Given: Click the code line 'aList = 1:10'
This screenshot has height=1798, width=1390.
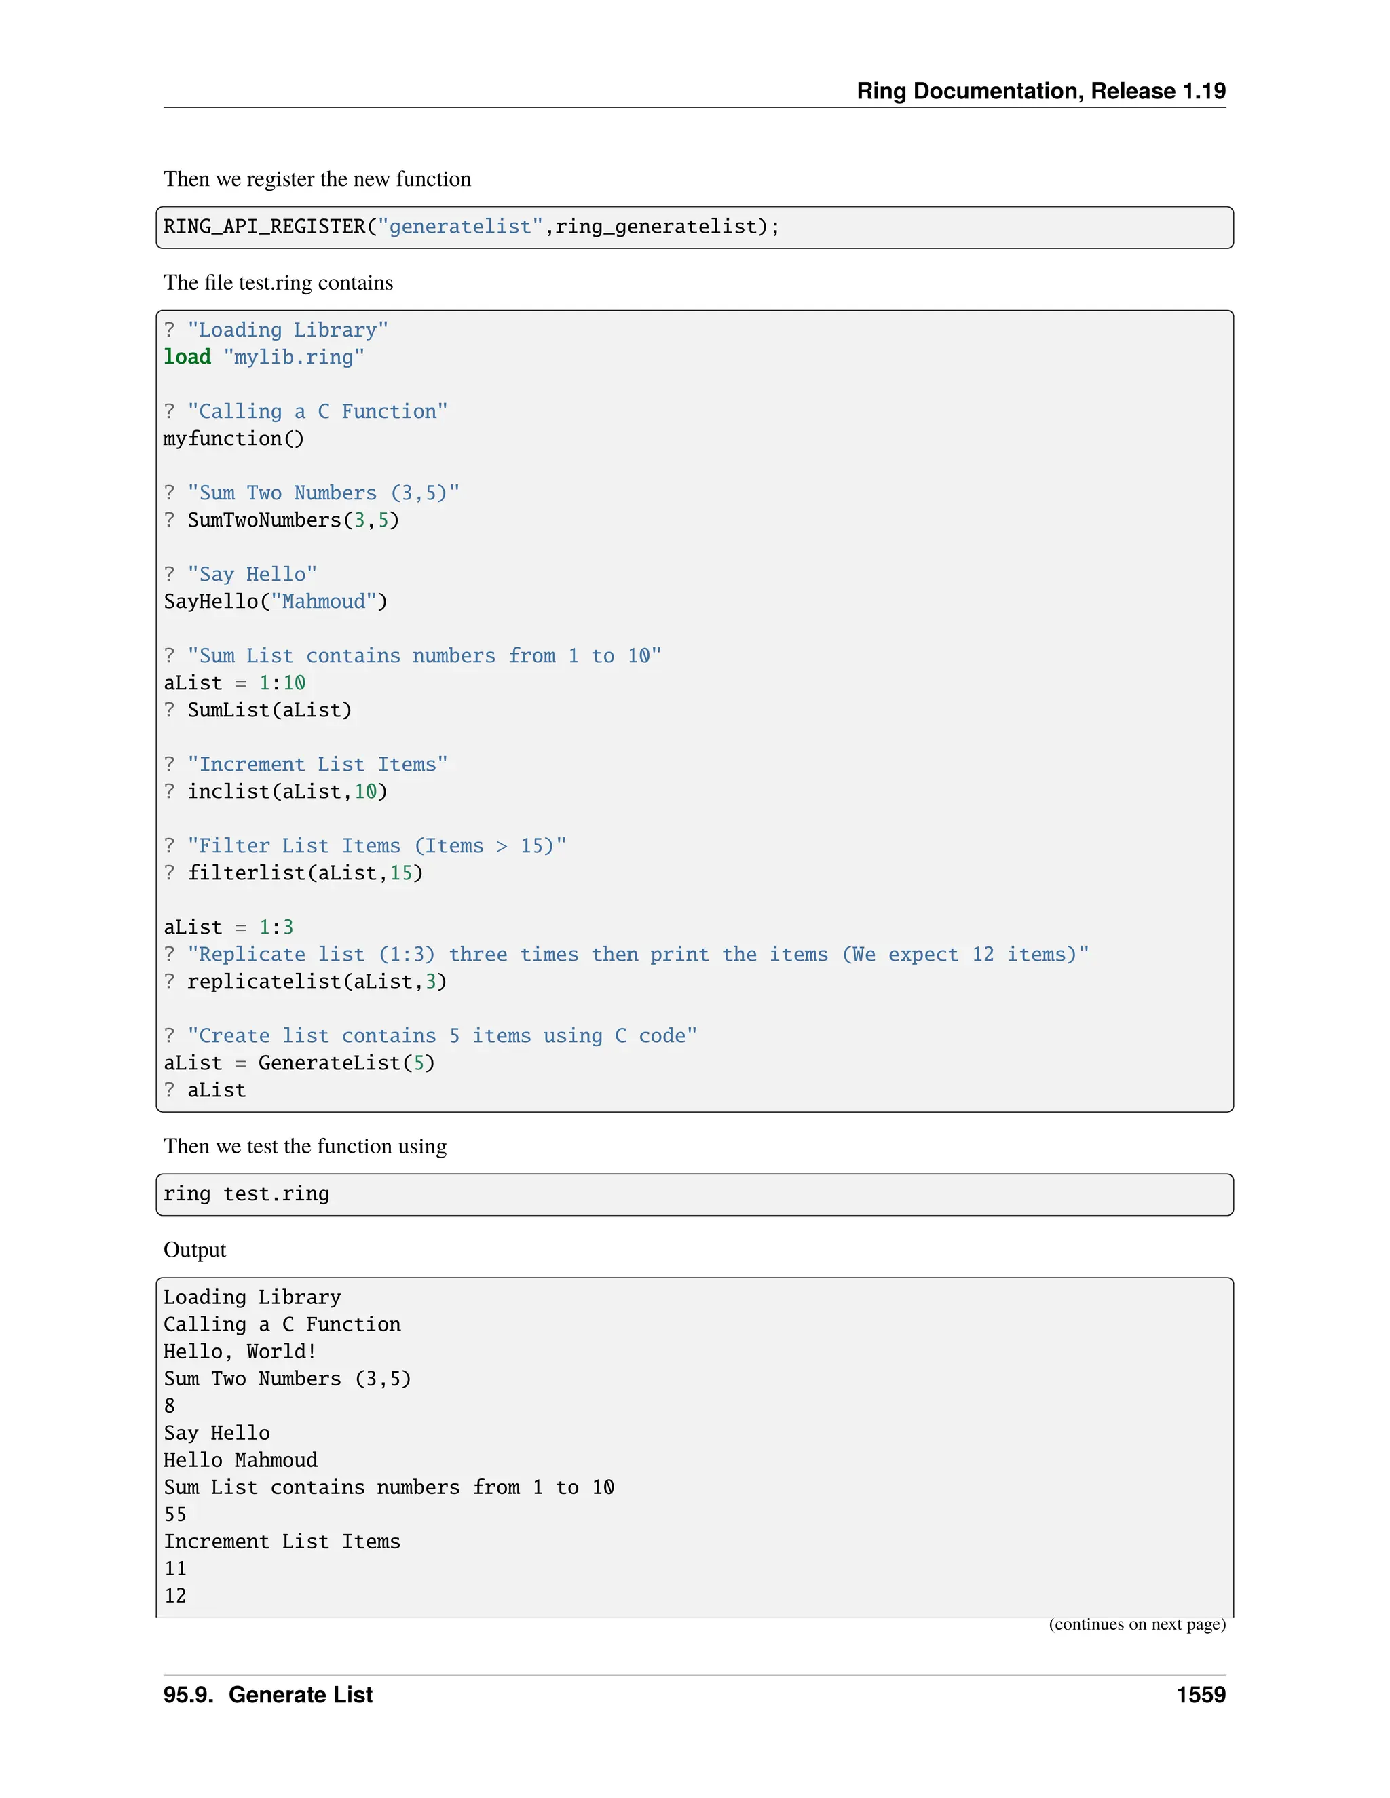Looking at the screenshot, I should click(x=235, y=683).
